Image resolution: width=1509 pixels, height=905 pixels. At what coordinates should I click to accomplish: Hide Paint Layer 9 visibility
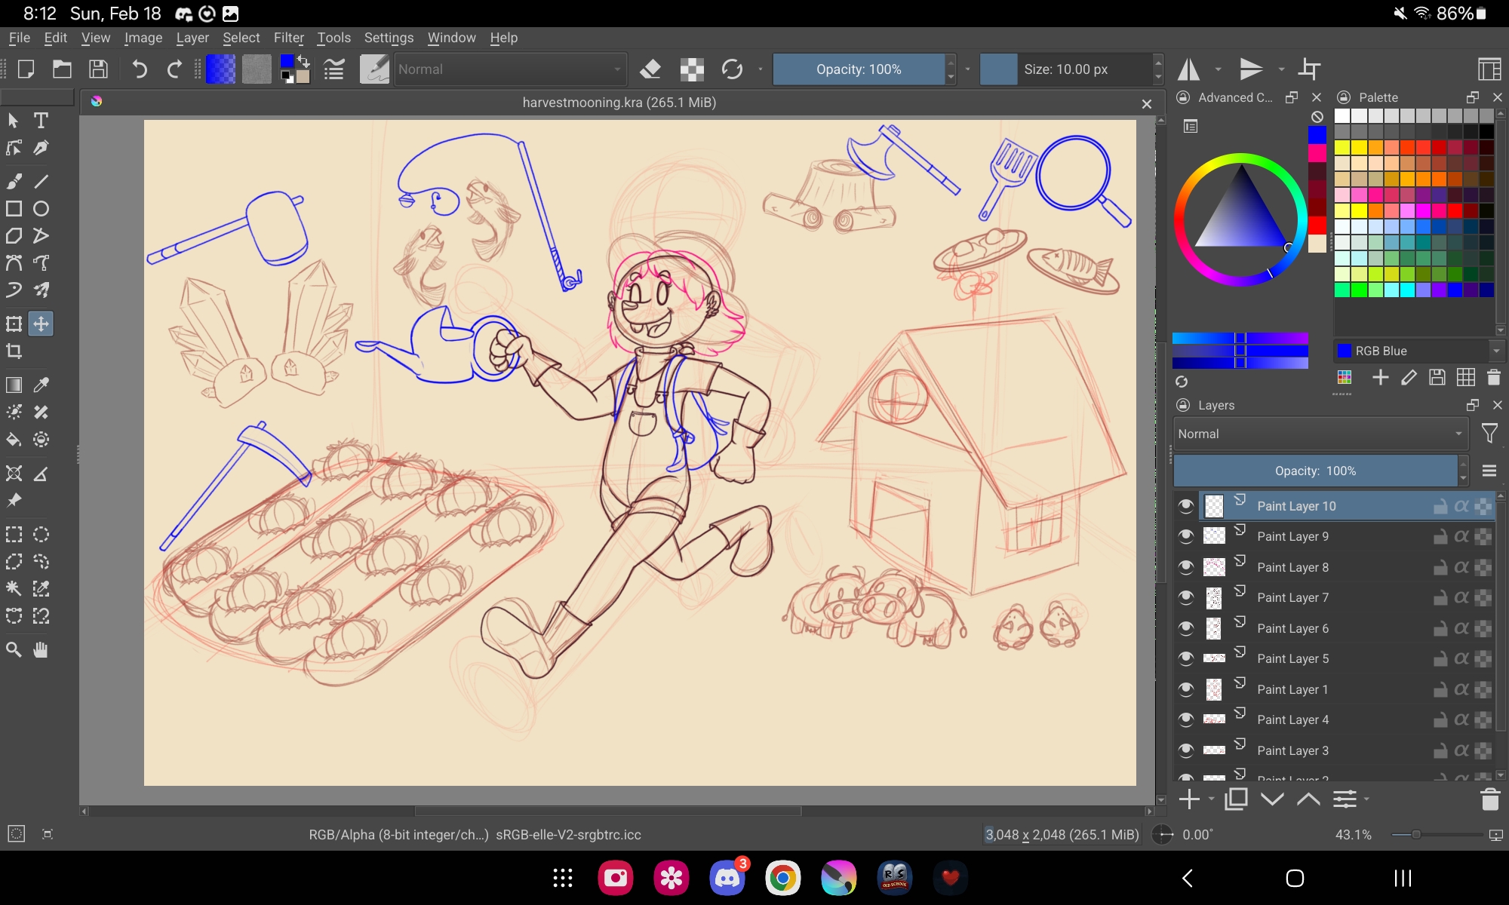pos(1186,536)
